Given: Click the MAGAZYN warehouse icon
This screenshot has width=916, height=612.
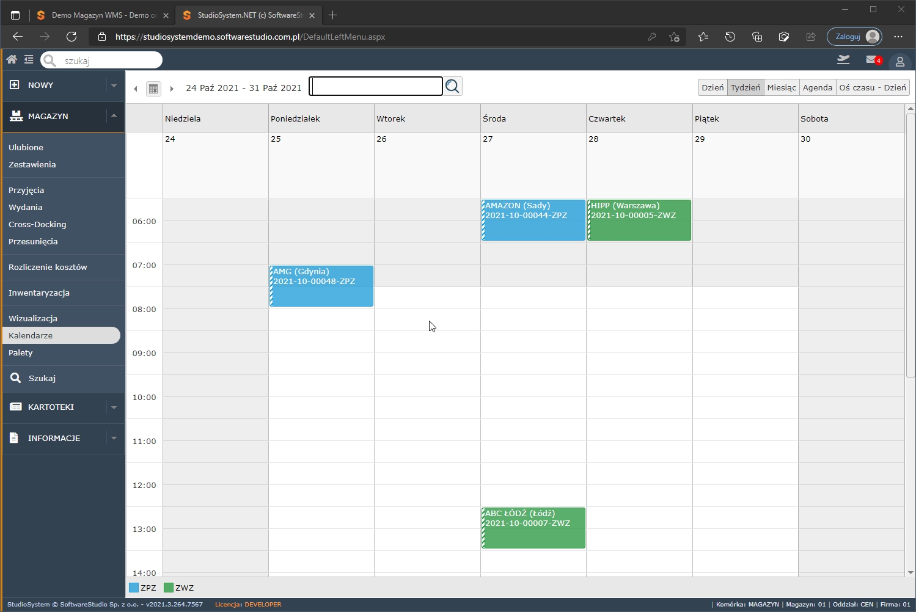Looking at the screenshot, I should pyautogui.click(x=16, y=116).
